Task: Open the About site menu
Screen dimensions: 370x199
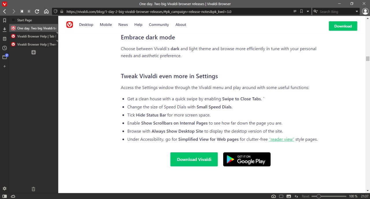Action: pos(181,24)
